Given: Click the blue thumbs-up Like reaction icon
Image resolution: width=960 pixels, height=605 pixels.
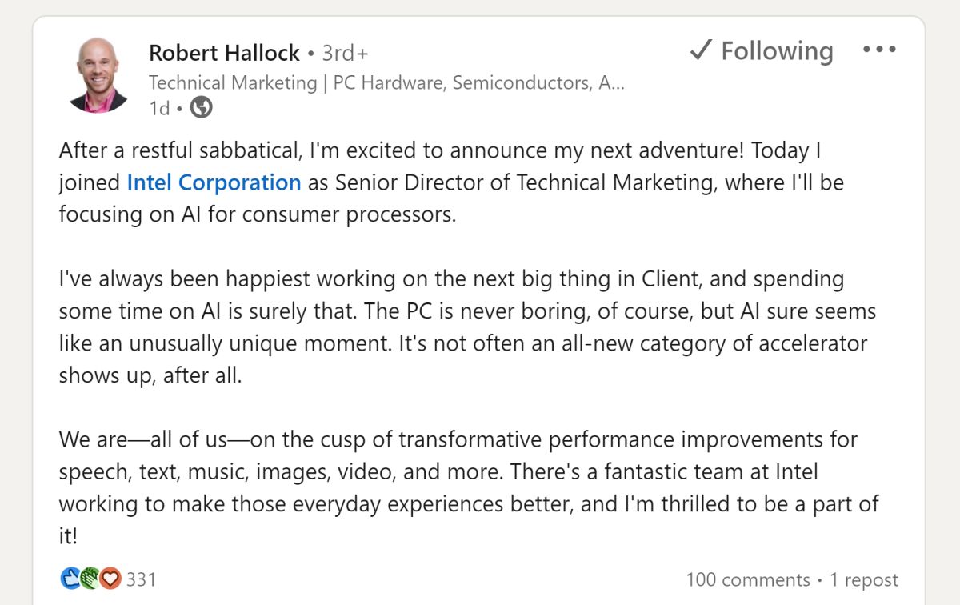Looking at the screenshot, I should coord(70,579).
